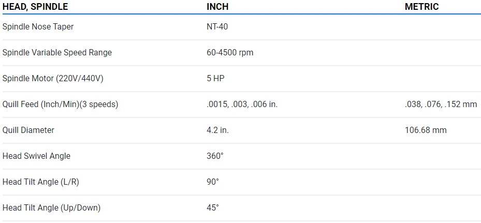Screen dimensions: 481x223
Task: Select the Quill Feed row label
Action: pos(61,104)
